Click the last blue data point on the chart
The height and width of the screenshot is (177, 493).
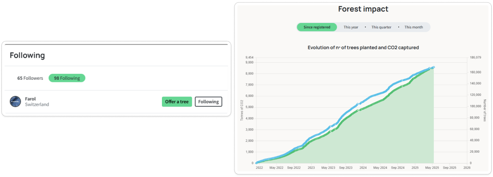[433, 67]
